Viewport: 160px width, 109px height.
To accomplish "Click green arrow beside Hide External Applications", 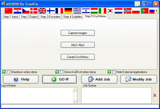I will coord(109,72).
